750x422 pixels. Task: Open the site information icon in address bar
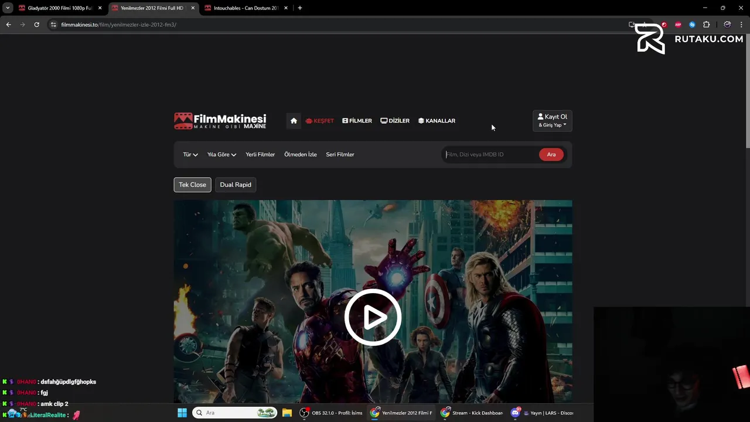click(x=53, y=25)
